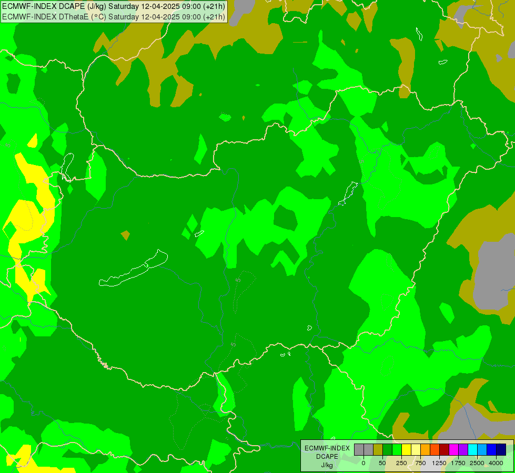
Task: Click the red-orange legend swatch
Action: pos(435,449)
